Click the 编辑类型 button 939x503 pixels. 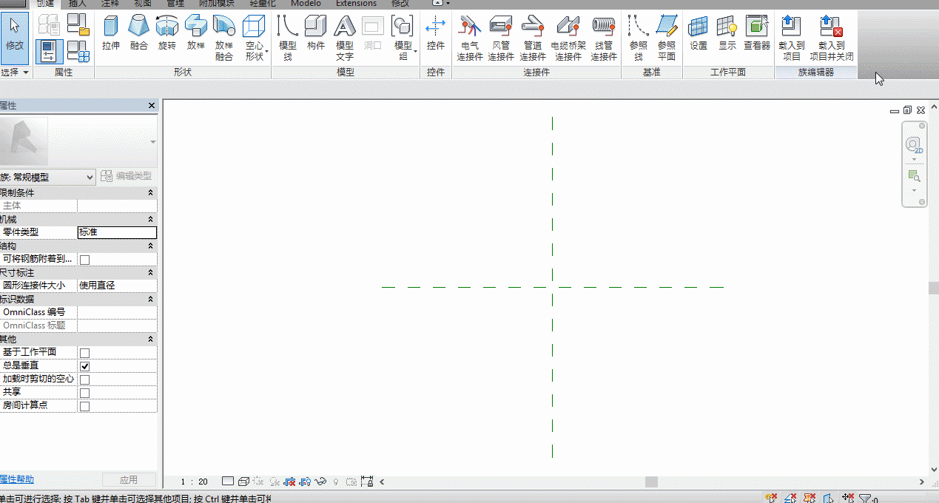127,176
